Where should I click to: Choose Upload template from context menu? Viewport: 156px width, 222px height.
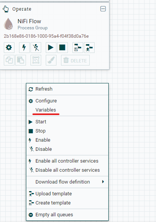(x=68, y=194)
